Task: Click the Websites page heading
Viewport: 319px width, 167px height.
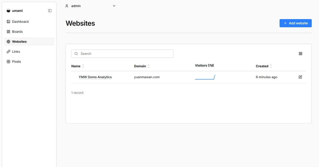Action: click(x=80, y=23)
